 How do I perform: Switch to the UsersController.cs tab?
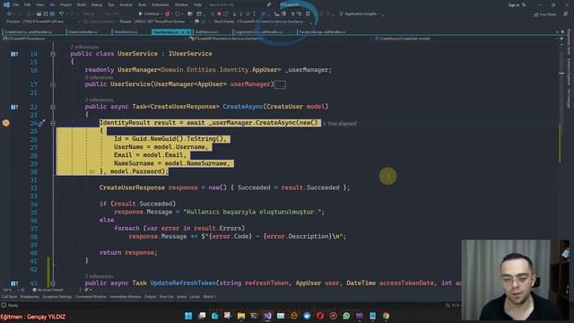click(x=83, y=32)
